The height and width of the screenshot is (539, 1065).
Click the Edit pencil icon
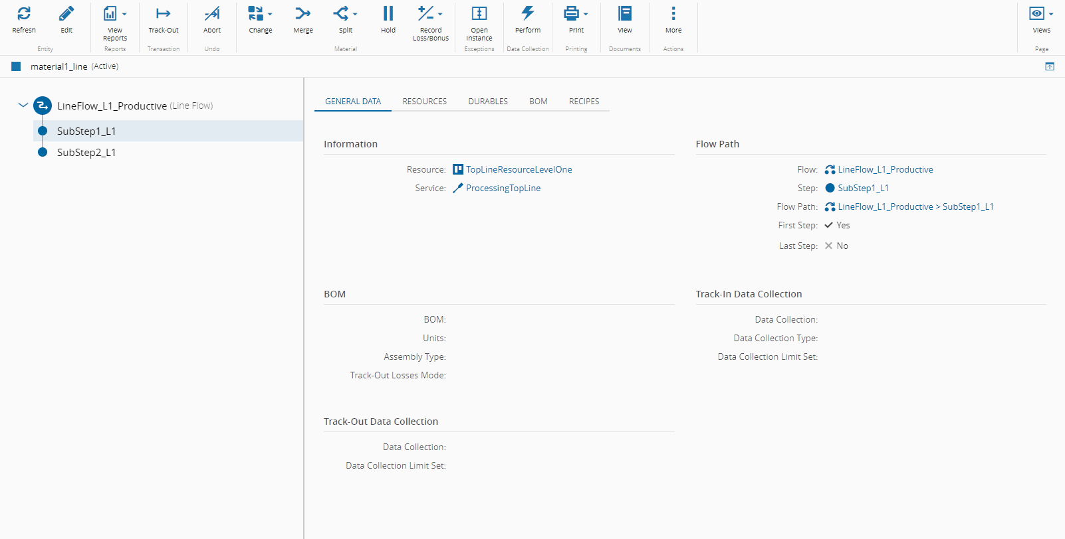pyautogui.click(x=66, y=14)
